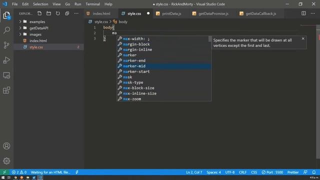Open the Remote Explorer view
The height and width of the screenshot is (180, 320).
tap(6, 75)
